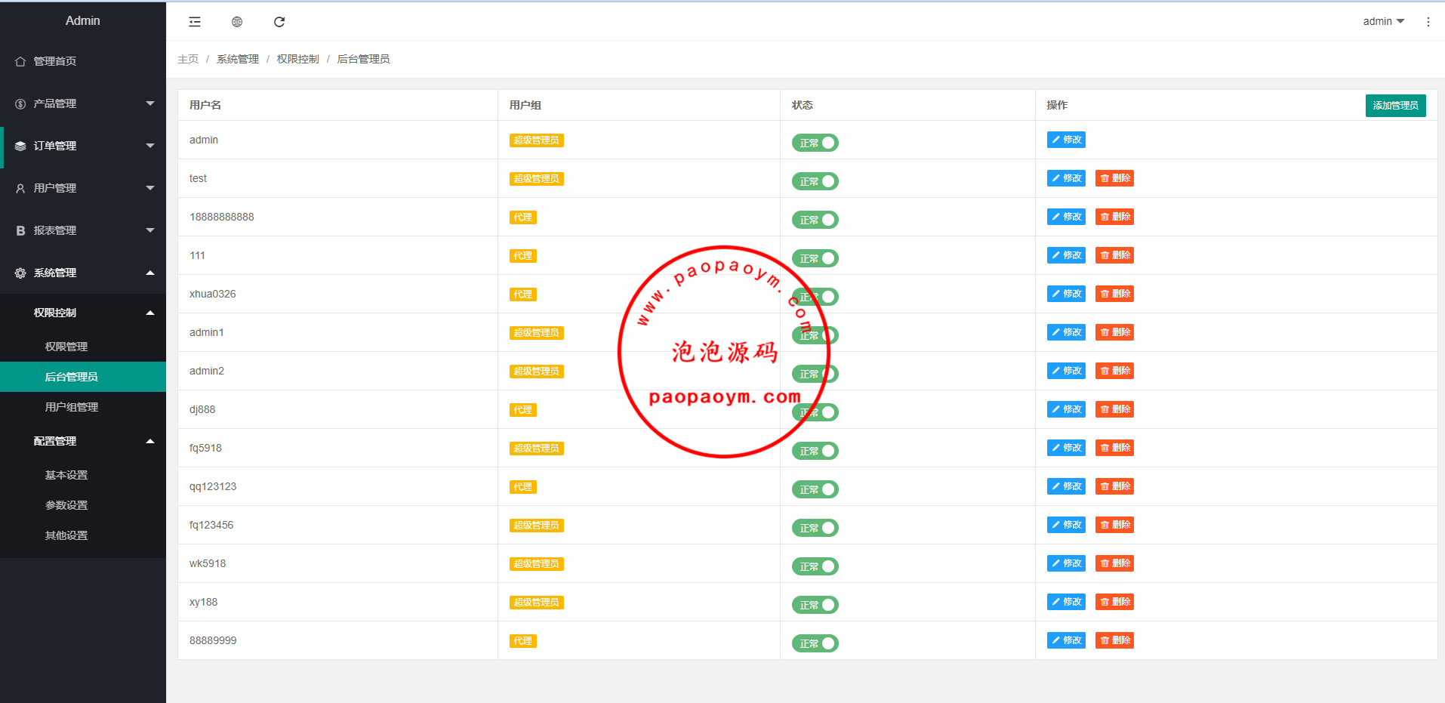1445x703 pixels.
Task: Expand the 产品管理 sidebar menu
Action: pyautogui.click(x=83, y=103)
